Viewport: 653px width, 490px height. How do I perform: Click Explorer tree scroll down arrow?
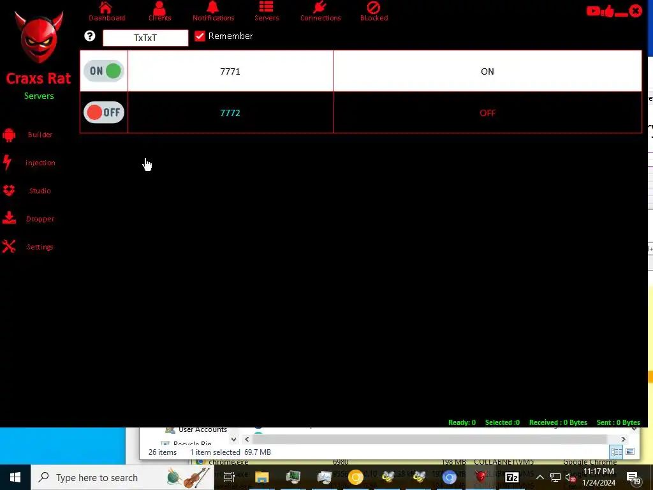click(233, 439)
